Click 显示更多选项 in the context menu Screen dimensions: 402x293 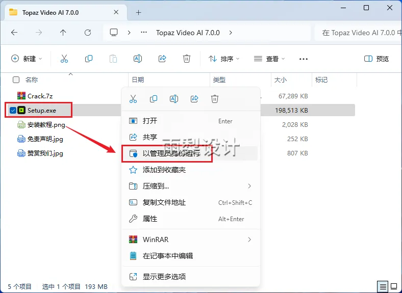[x=190, y=277]
